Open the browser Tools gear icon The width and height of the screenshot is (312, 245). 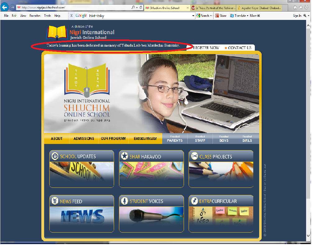point(307,7)
